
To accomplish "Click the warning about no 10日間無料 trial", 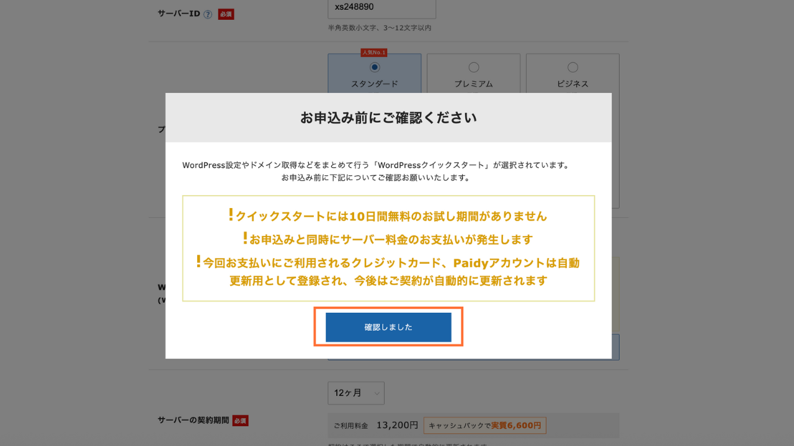I will 388,216.
